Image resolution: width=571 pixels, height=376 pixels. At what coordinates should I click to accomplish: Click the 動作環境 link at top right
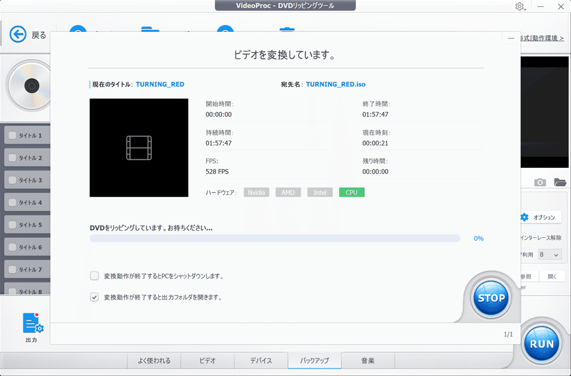tap(547, 38)
